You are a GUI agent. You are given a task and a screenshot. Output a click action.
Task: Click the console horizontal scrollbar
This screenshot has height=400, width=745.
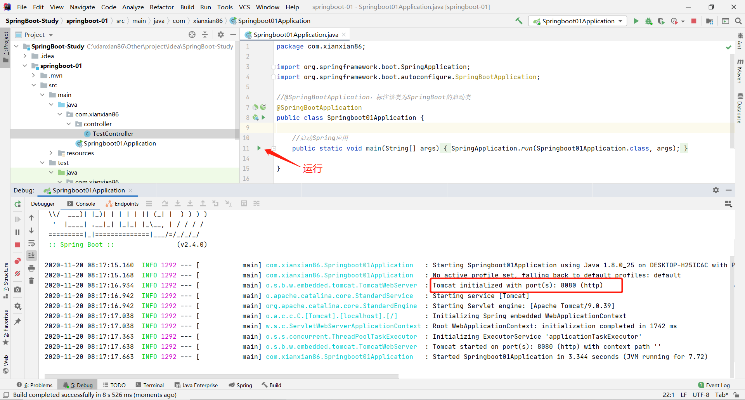pyautogui.click(x=222, y=376)
